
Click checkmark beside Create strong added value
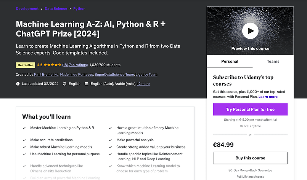111,147
